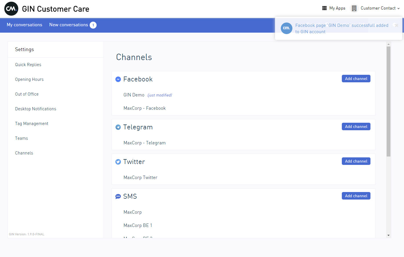404x257 pixels.
Task: Click the Twitter bird channel icon
Action: coord(118,162)
